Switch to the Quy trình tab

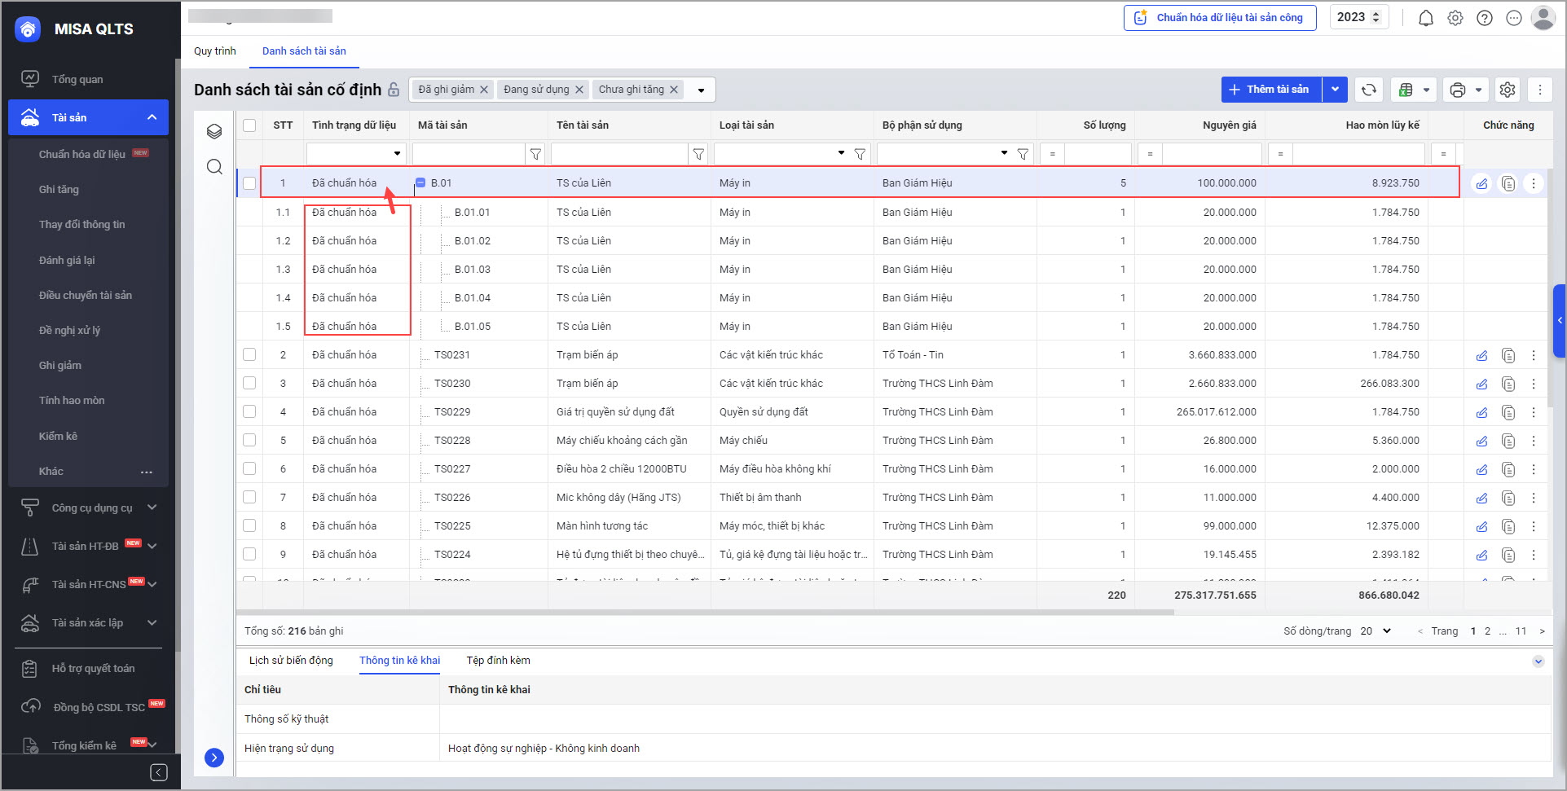[x=214, y=51]
